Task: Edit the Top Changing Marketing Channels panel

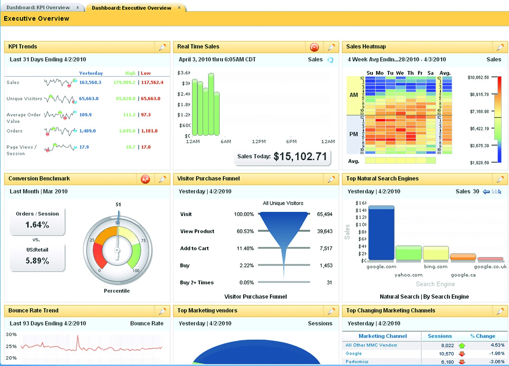Action: (500, 311)
